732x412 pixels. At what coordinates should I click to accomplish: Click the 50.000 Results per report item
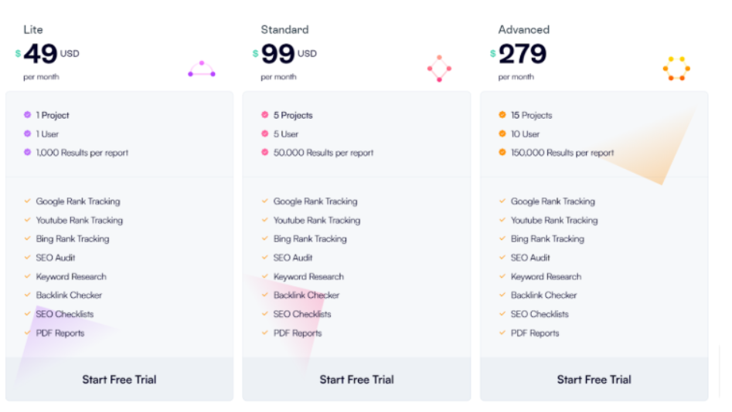coord(323,153)
